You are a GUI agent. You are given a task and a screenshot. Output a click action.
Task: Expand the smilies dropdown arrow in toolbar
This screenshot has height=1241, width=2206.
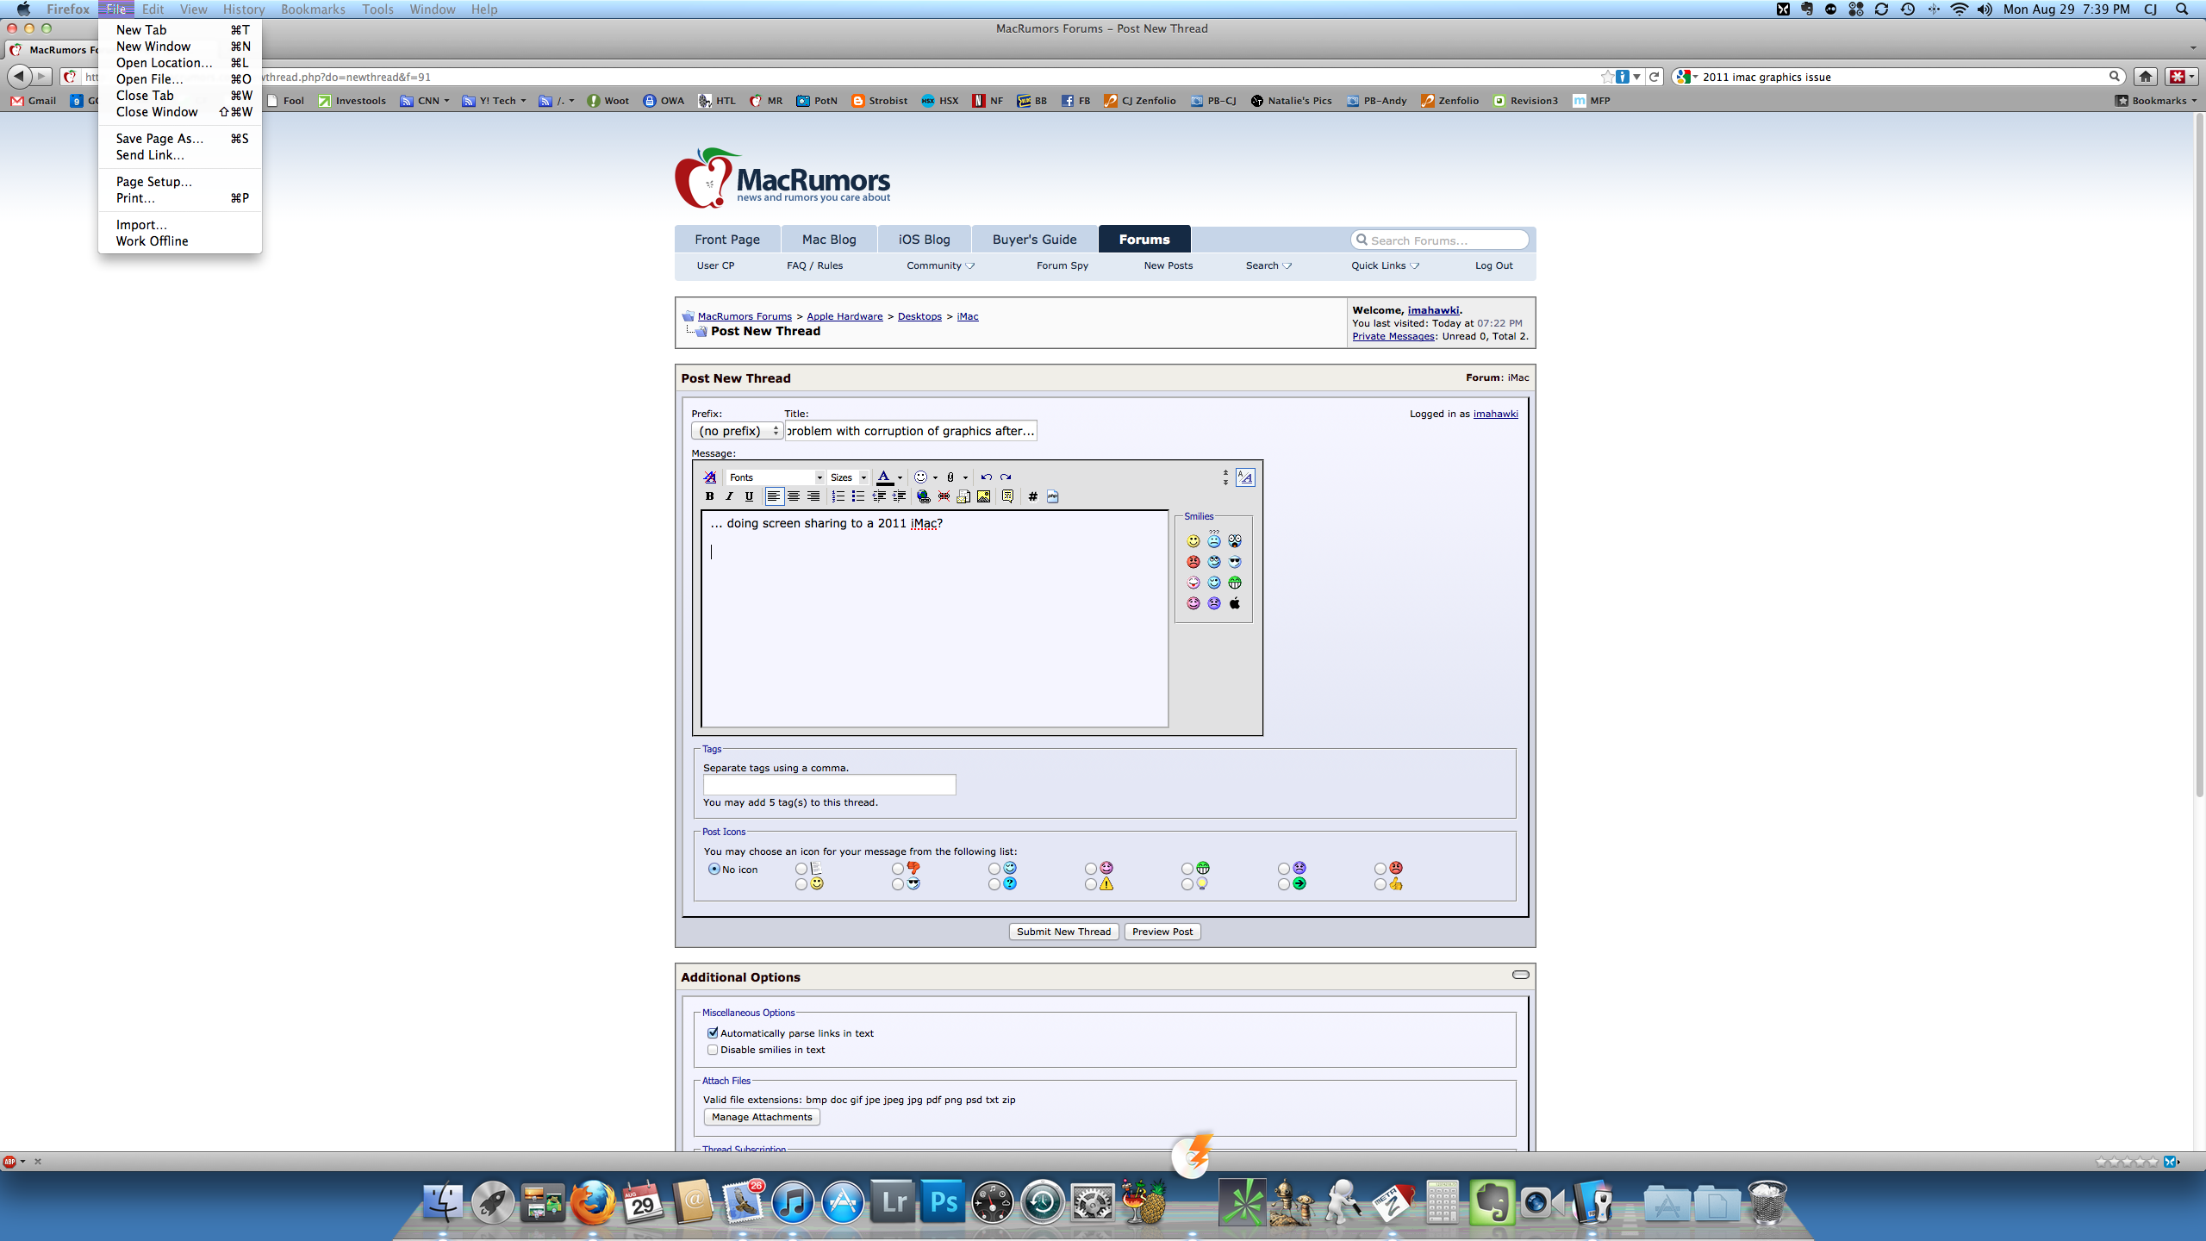935,477
